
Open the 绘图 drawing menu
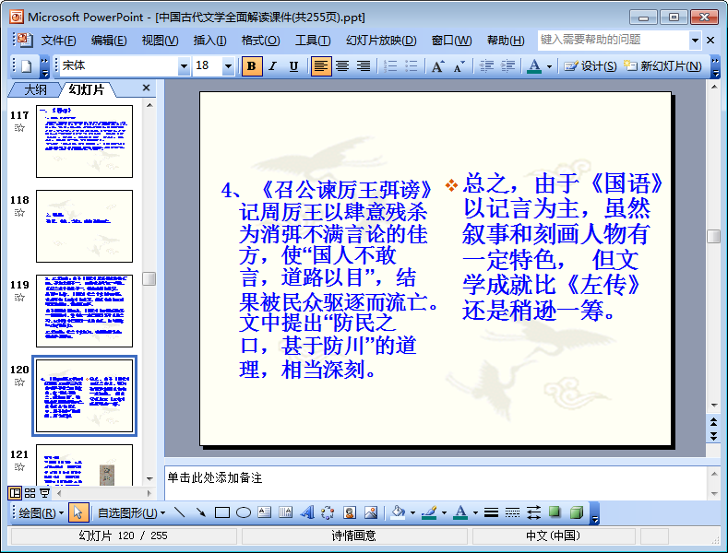coord(41,513)
